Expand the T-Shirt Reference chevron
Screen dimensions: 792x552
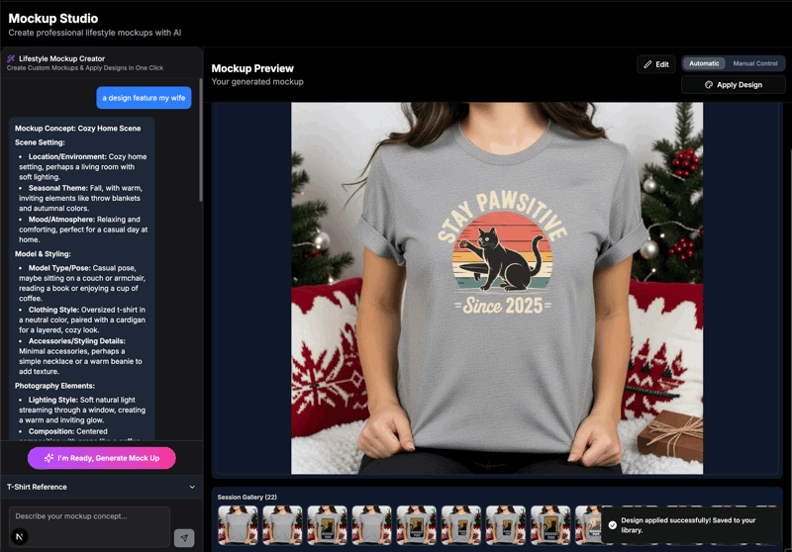click(x=192, y=487)
